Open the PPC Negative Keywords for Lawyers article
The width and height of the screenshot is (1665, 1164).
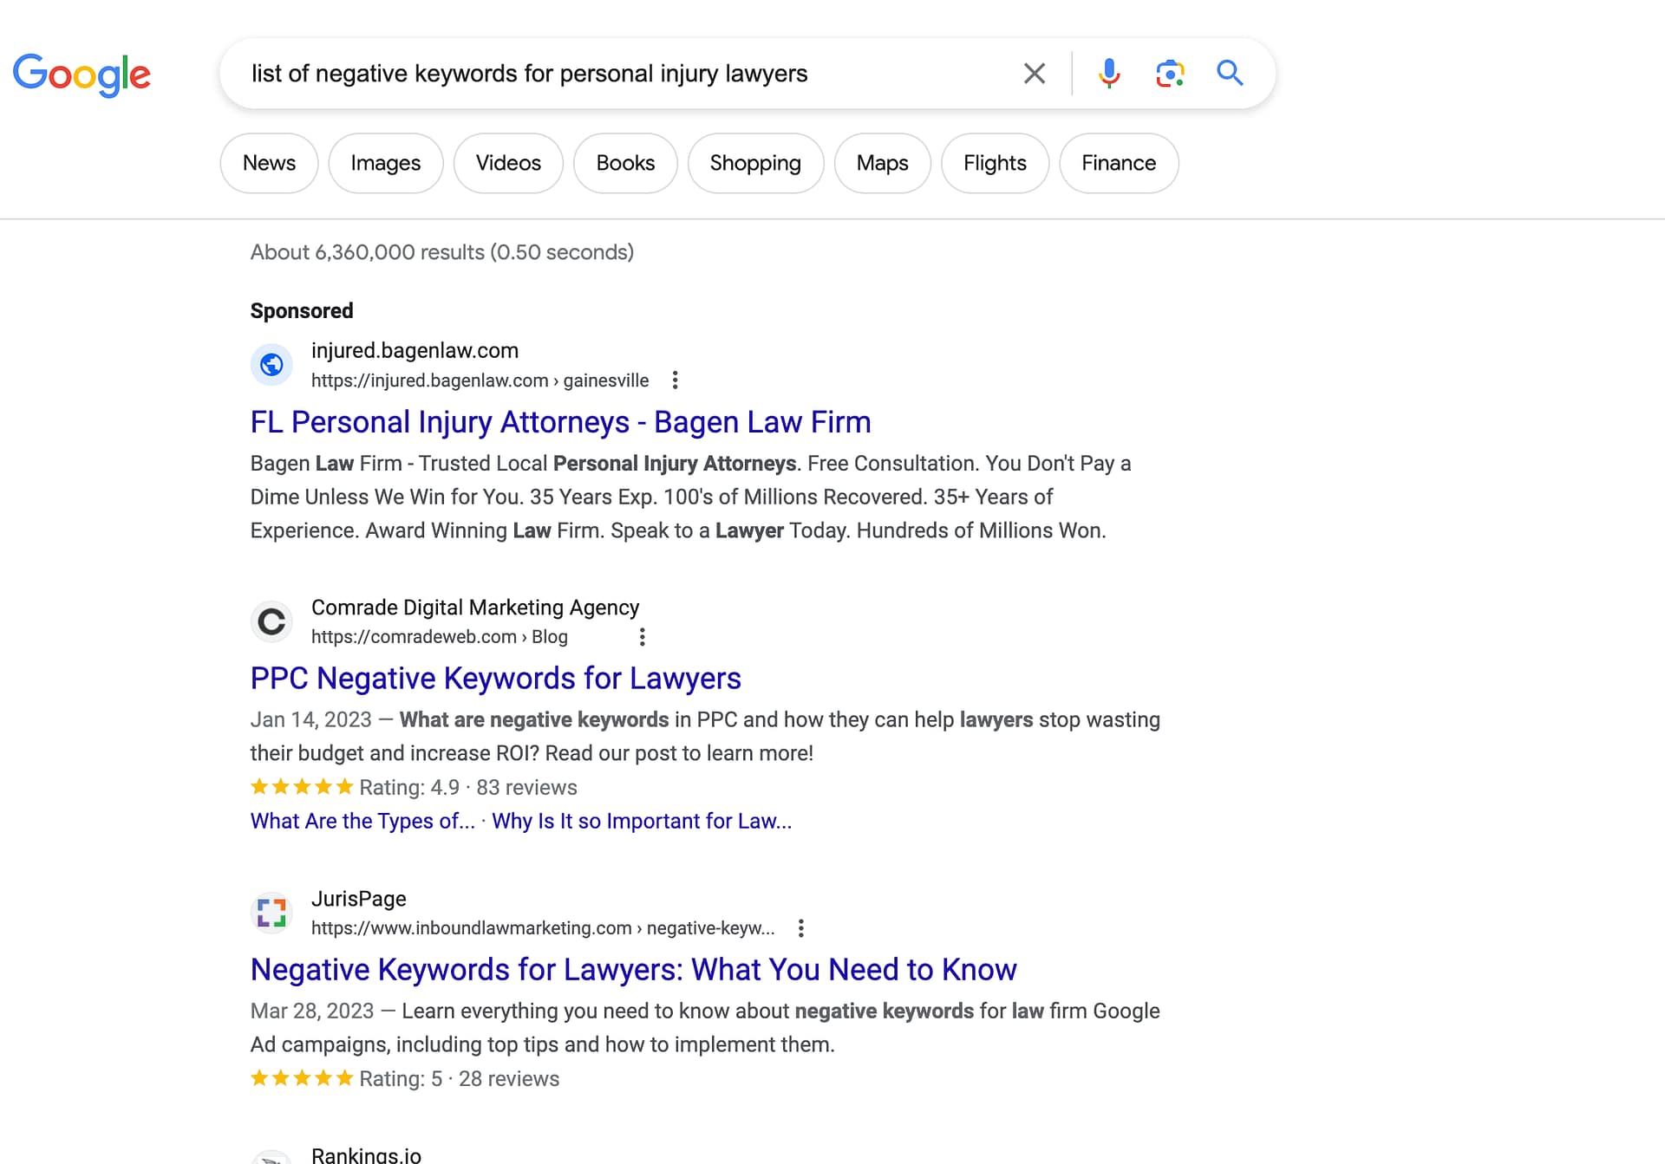pyautogui.click(x=495, y=678)
